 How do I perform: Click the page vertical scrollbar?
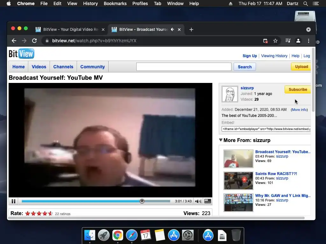313,80
